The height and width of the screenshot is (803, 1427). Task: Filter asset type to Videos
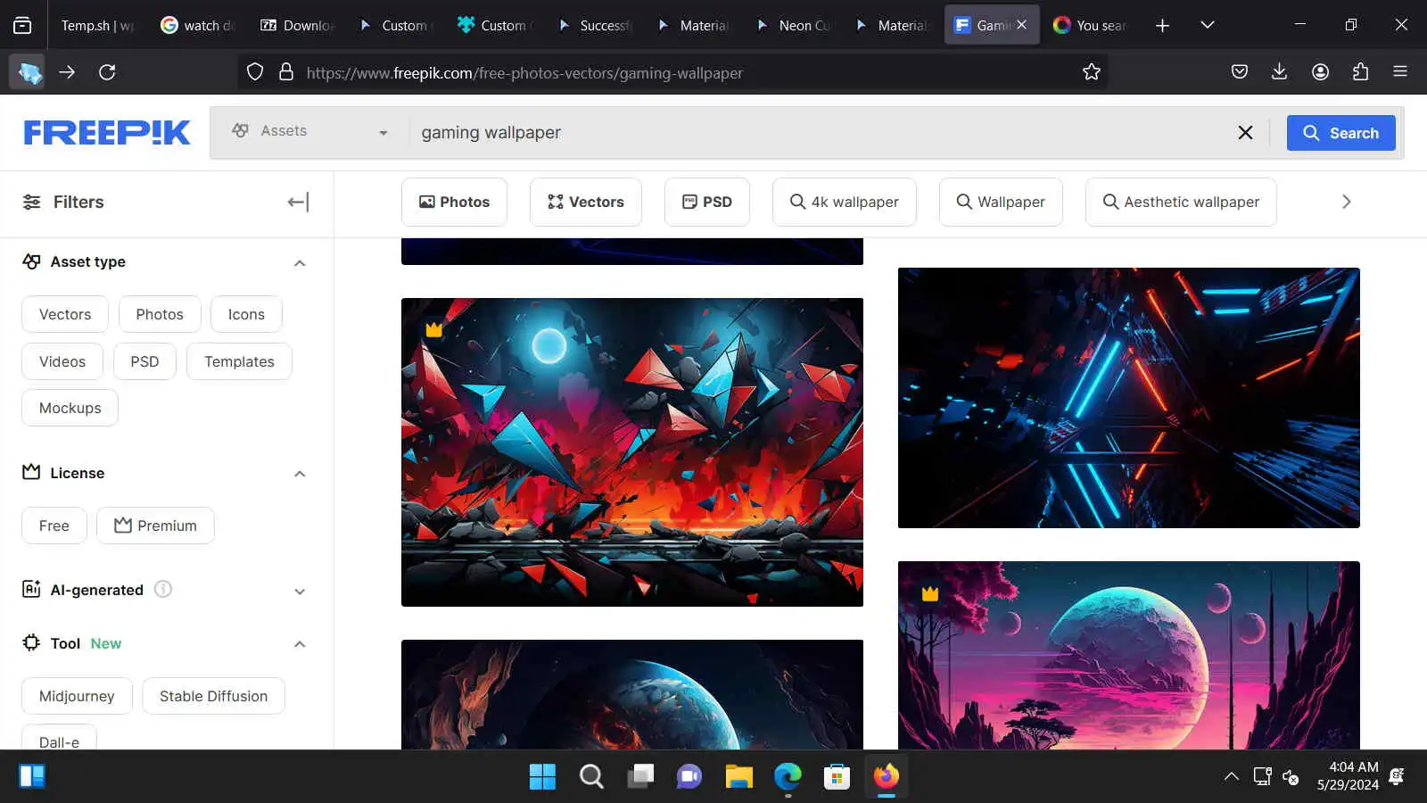coord(62,361)
